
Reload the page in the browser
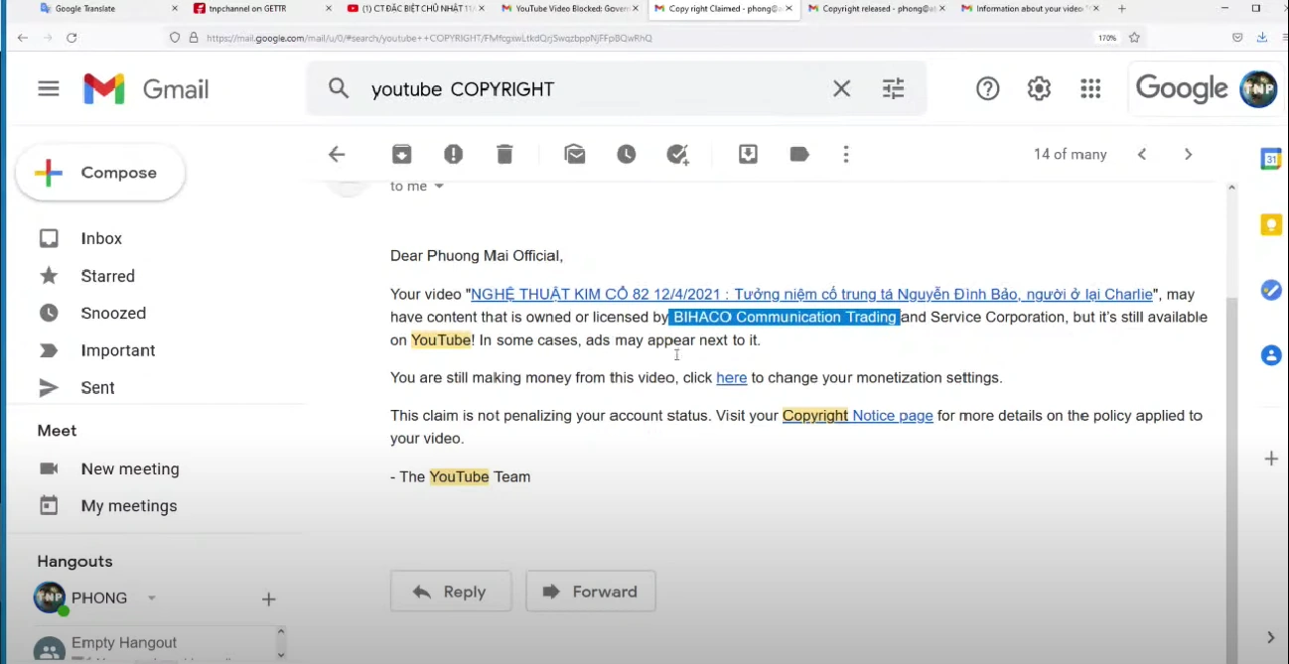click(72, 38)
